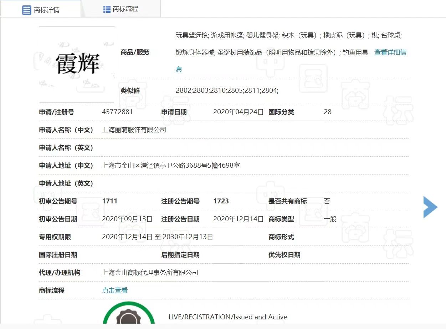Select the applicant address ending in 4698室
The width and height of the screenshot is (446, 329).
tap(171, 166)
